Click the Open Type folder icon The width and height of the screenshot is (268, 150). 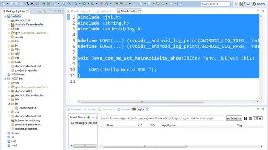coord(116,4)
